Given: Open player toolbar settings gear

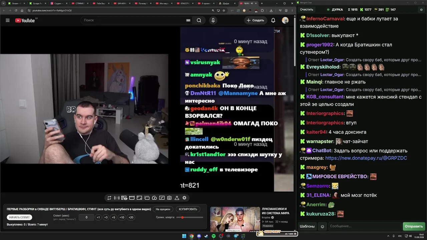Looking at the screenshot, I should (184, 198).
